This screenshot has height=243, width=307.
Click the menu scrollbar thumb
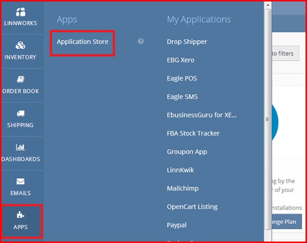point(268,119)
